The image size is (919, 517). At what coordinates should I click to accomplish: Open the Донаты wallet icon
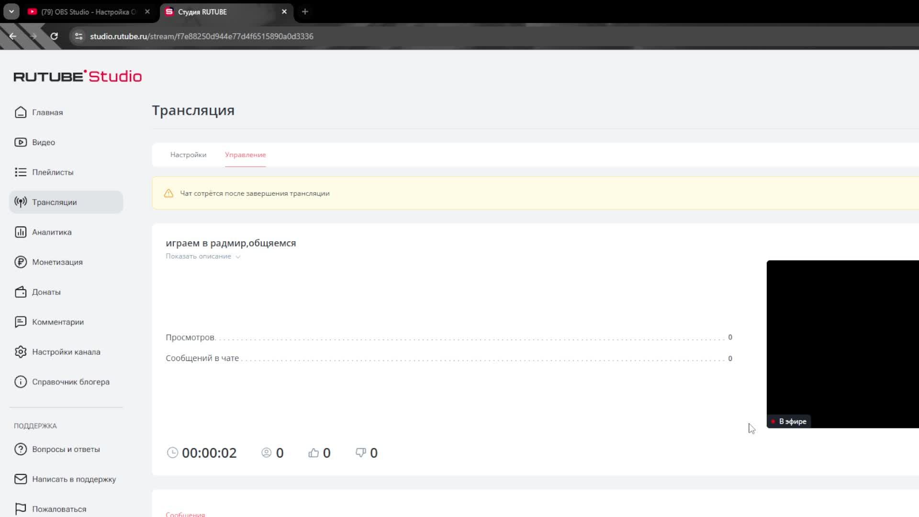20,292
